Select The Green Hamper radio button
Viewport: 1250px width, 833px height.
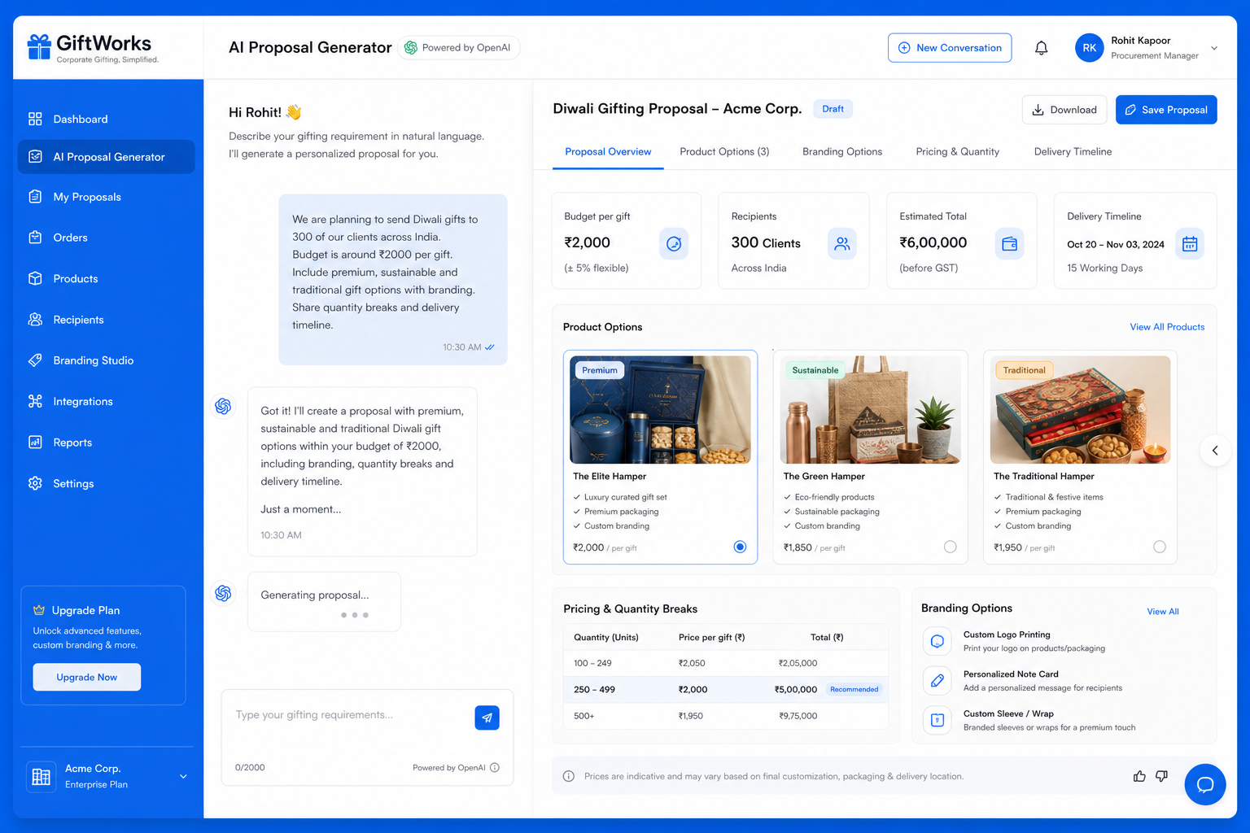(951, 547)
